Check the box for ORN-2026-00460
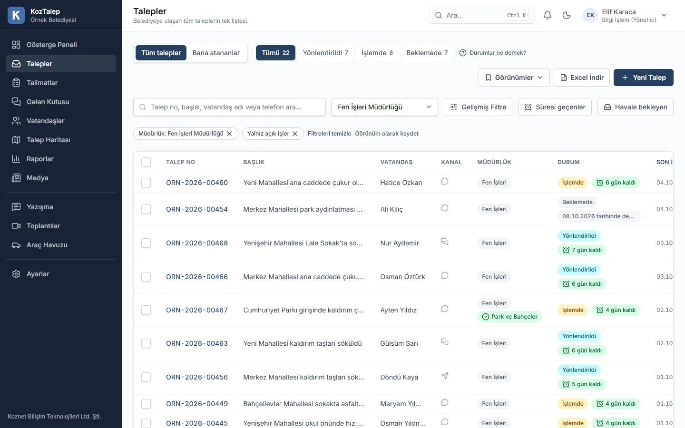Screen dimensions: 685x428 [146, 183]
